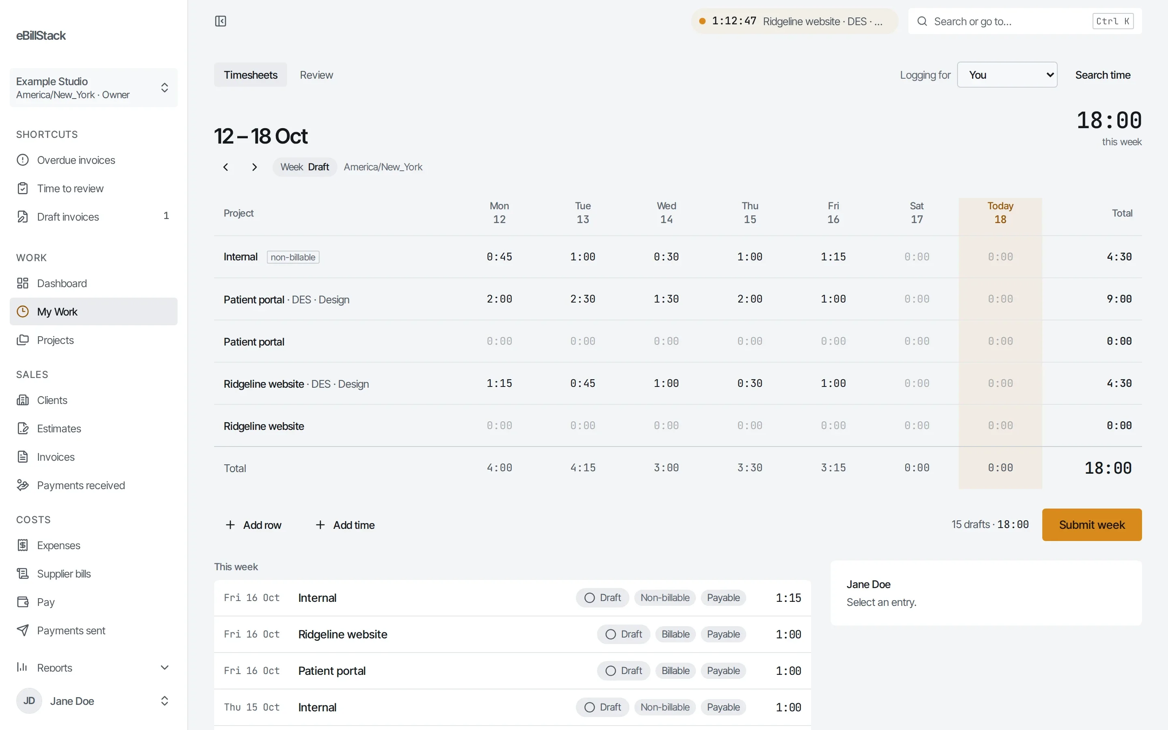Viewport: 1168px width, 730px height.
Task: Click the Dashboard grid icon
Action: point(23,283)
